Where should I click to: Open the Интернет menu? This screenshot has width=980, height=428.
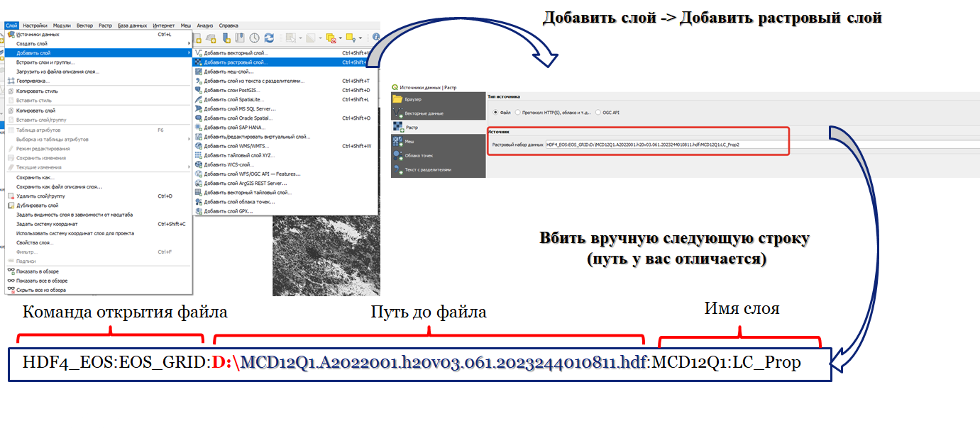click(164, 26)
